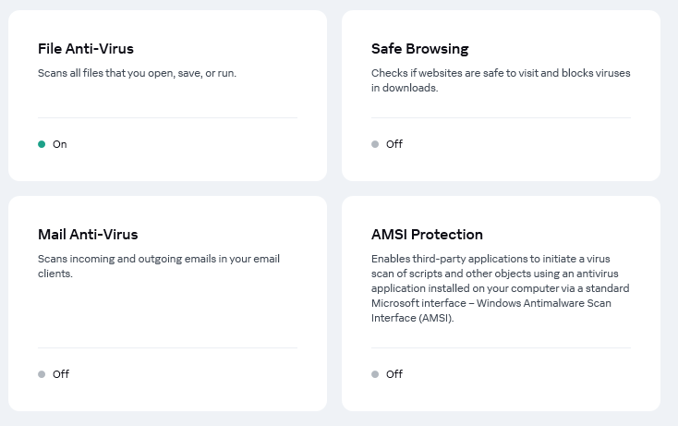Click the File Anti-Virus "On" status text
This screenshot has height=426, width=678.
pos(60,144)
